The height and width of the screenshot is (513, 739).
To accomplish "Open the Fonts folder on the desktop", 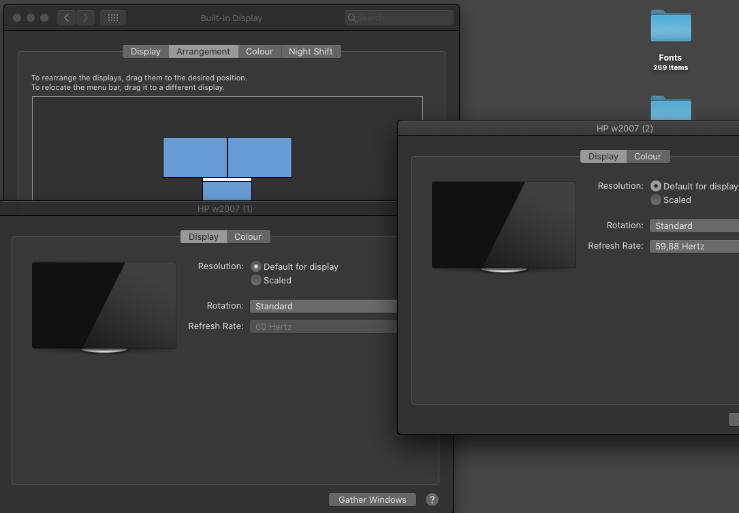I will 671,27.
